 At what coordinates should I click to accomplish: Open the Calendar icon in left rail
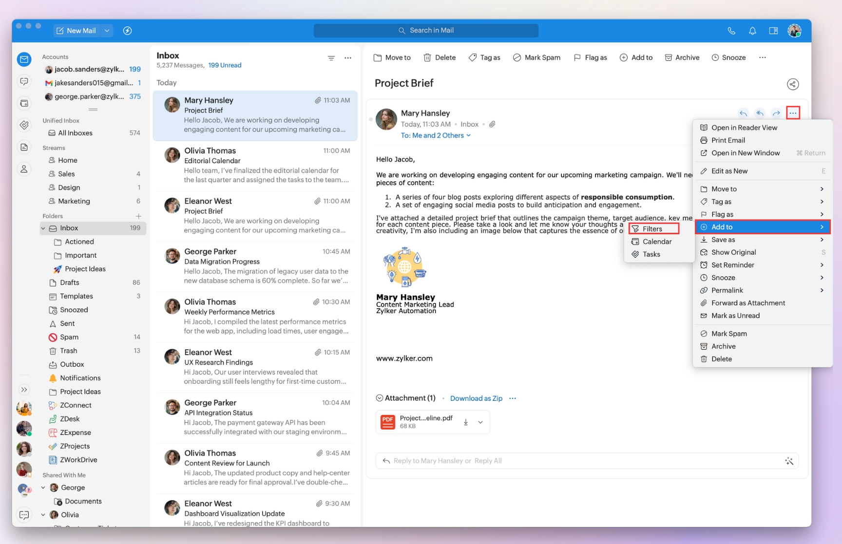coord(24,103)
